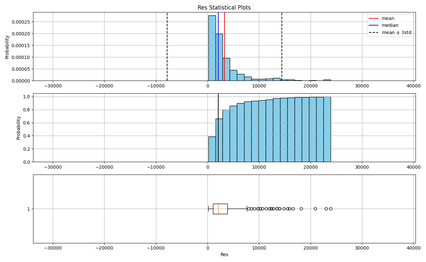This screenshot has height=262, width=426.
Task: Click the "0.00005" y-axis tick label
Action: 21,69
